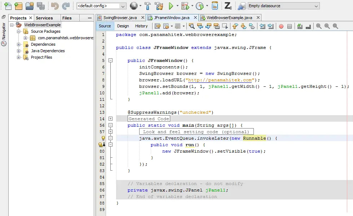Click the Profile Project clock icon
This screenshot has height=216, width=353.
(x=200, y=6)
